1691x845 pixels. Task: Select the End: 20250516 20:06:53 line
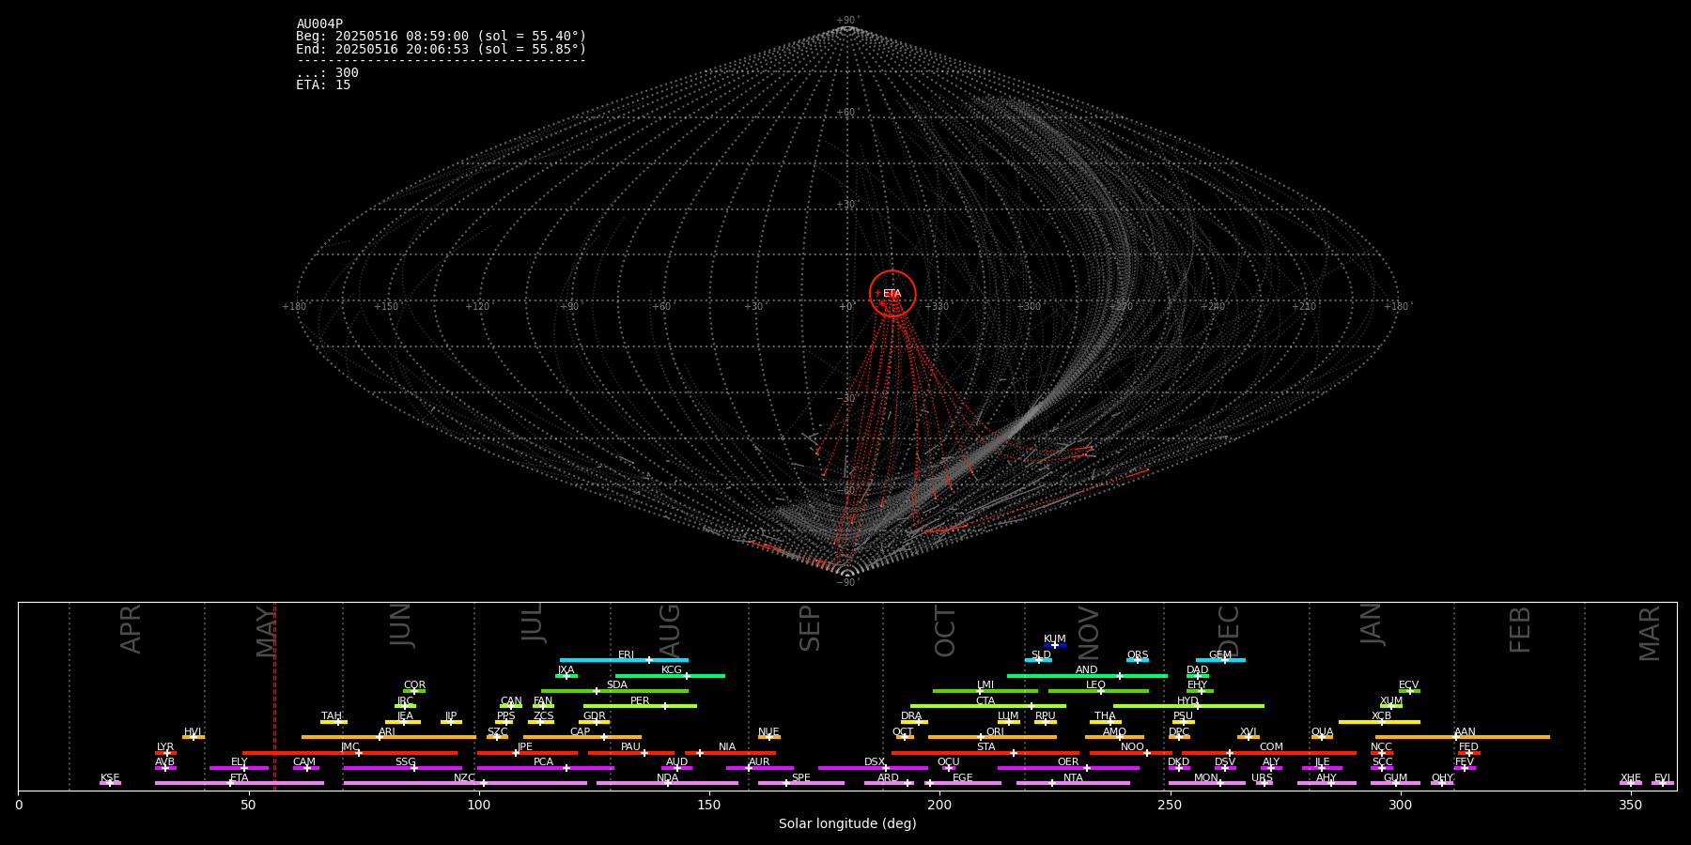tap(441, 49)
